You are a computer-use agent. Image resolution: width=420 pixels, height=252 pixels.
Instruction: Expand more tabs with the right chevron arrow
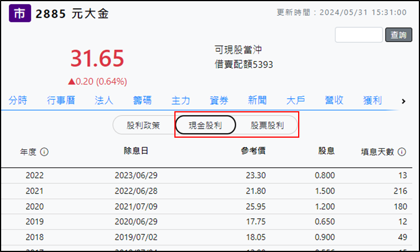point(403,101)
